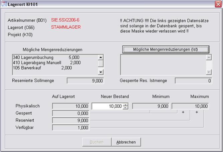Click the scroll-up arrow in Ist list
The width and height of the screenshot is (223, 152).
pos(209,57)
